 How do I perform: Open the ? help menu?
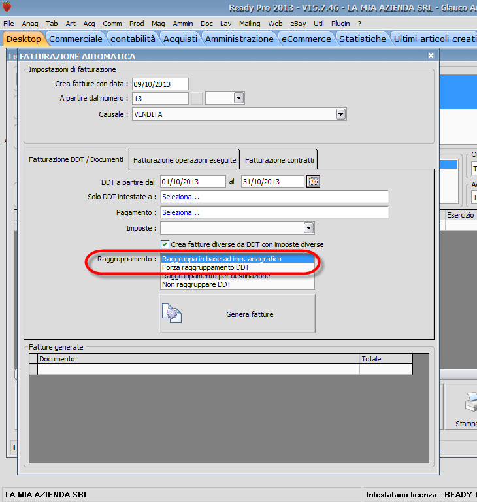pyautogui.click(x=359, y=24)
